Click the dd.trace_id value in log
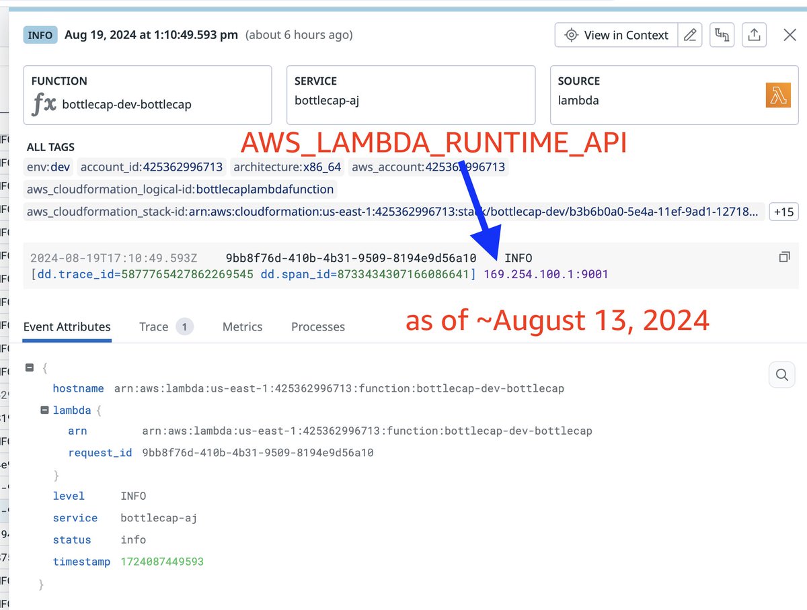The width and height of the screenshot is (807, 610). click(187, 274)
